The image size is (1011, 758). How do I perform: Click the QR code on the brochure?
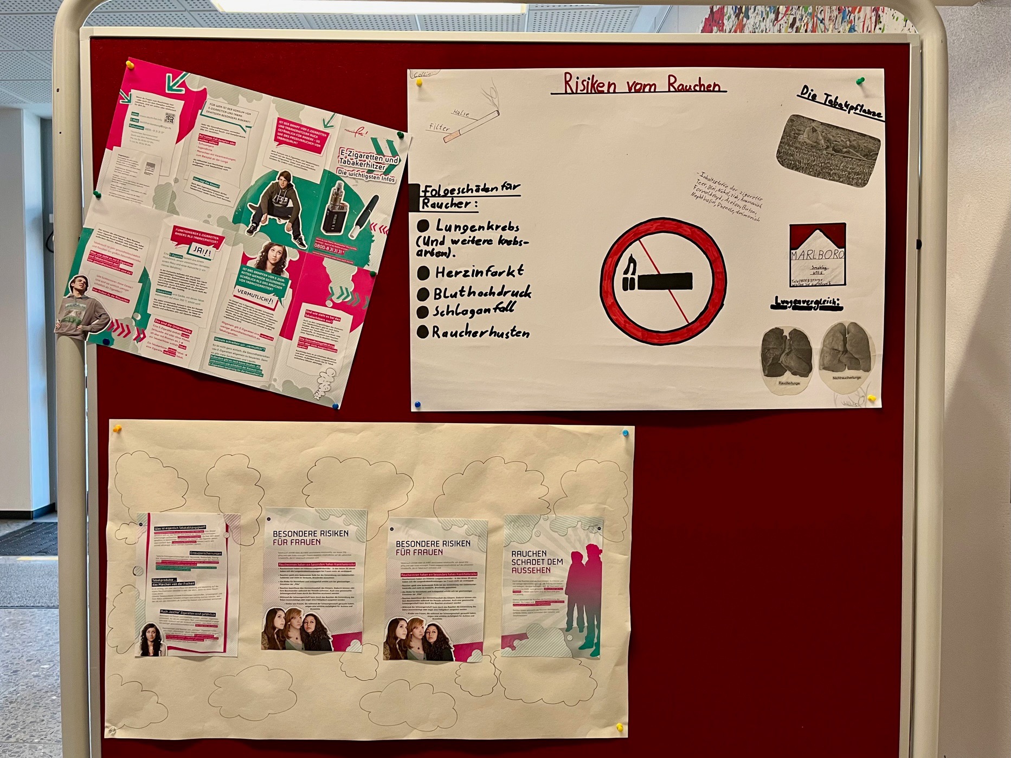tap(170, 118)
